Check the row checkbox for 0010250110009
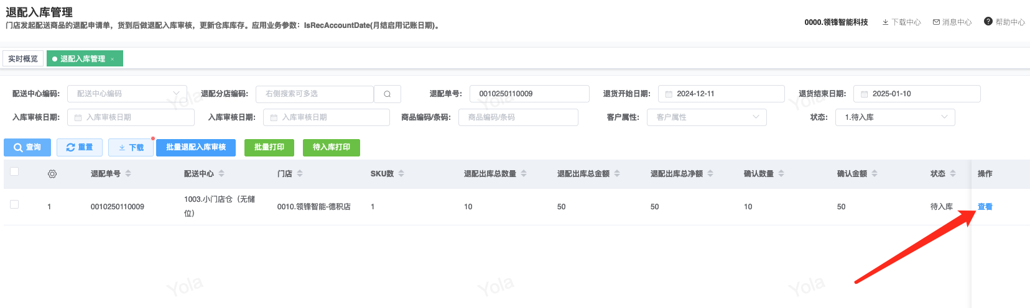The image size is (1030, 308). click(14, 204)
